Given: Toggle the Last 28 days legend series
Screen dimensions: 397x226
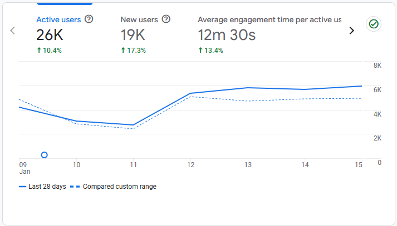Looking at the screenshot, I should (x=42, y=187).
